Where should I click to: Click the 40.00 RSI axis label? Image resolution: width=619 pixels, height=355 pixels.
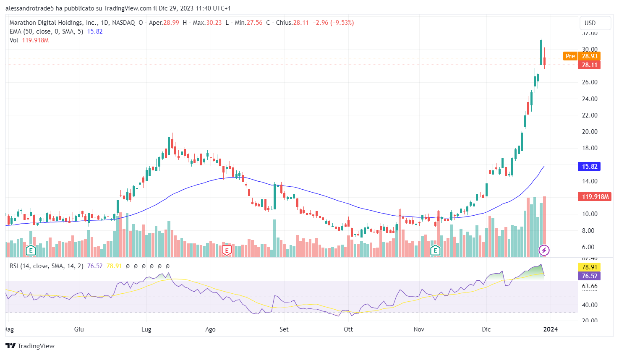pyautogui.click(x=589, y=305)
